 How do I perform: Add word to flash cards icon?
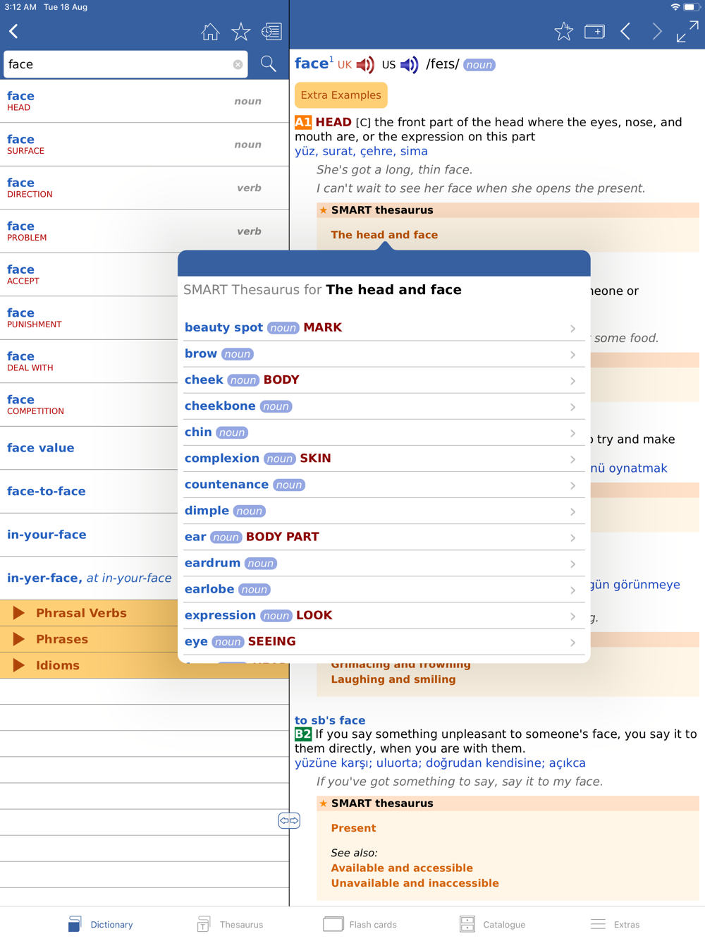(x=594, y=31)
